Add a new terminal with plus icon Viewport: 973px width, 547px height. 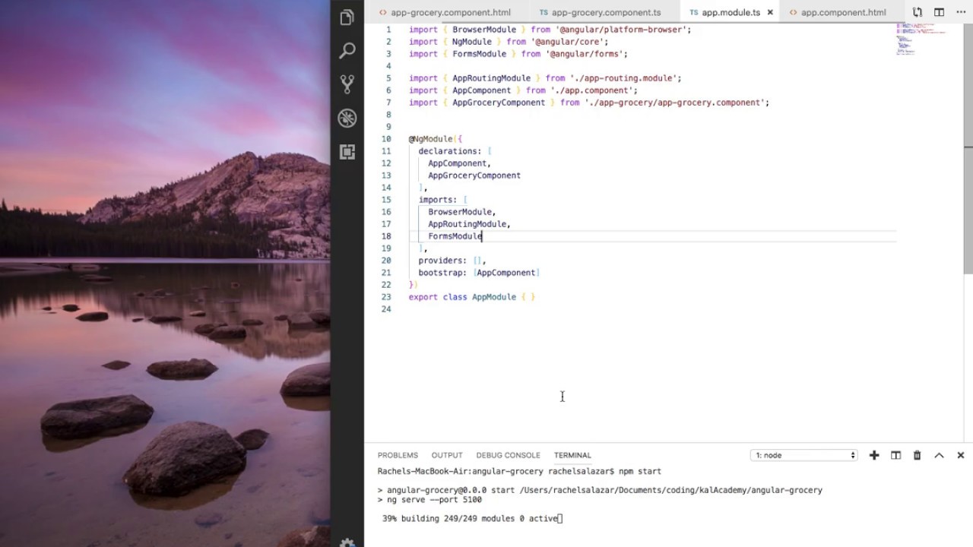[874, 455]
